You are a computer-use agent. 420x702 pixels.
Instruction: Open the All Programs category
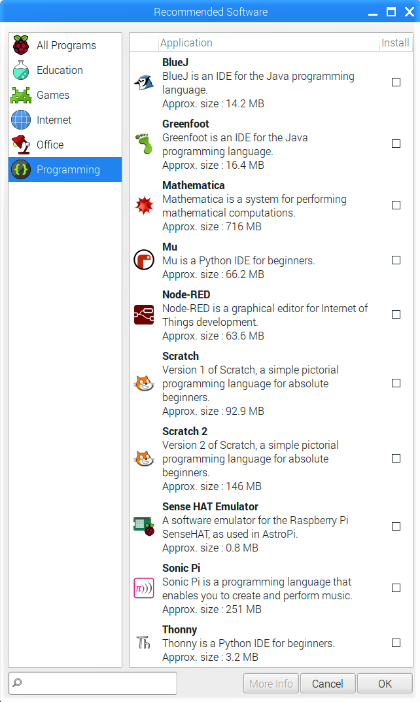(x=65, y=45)
